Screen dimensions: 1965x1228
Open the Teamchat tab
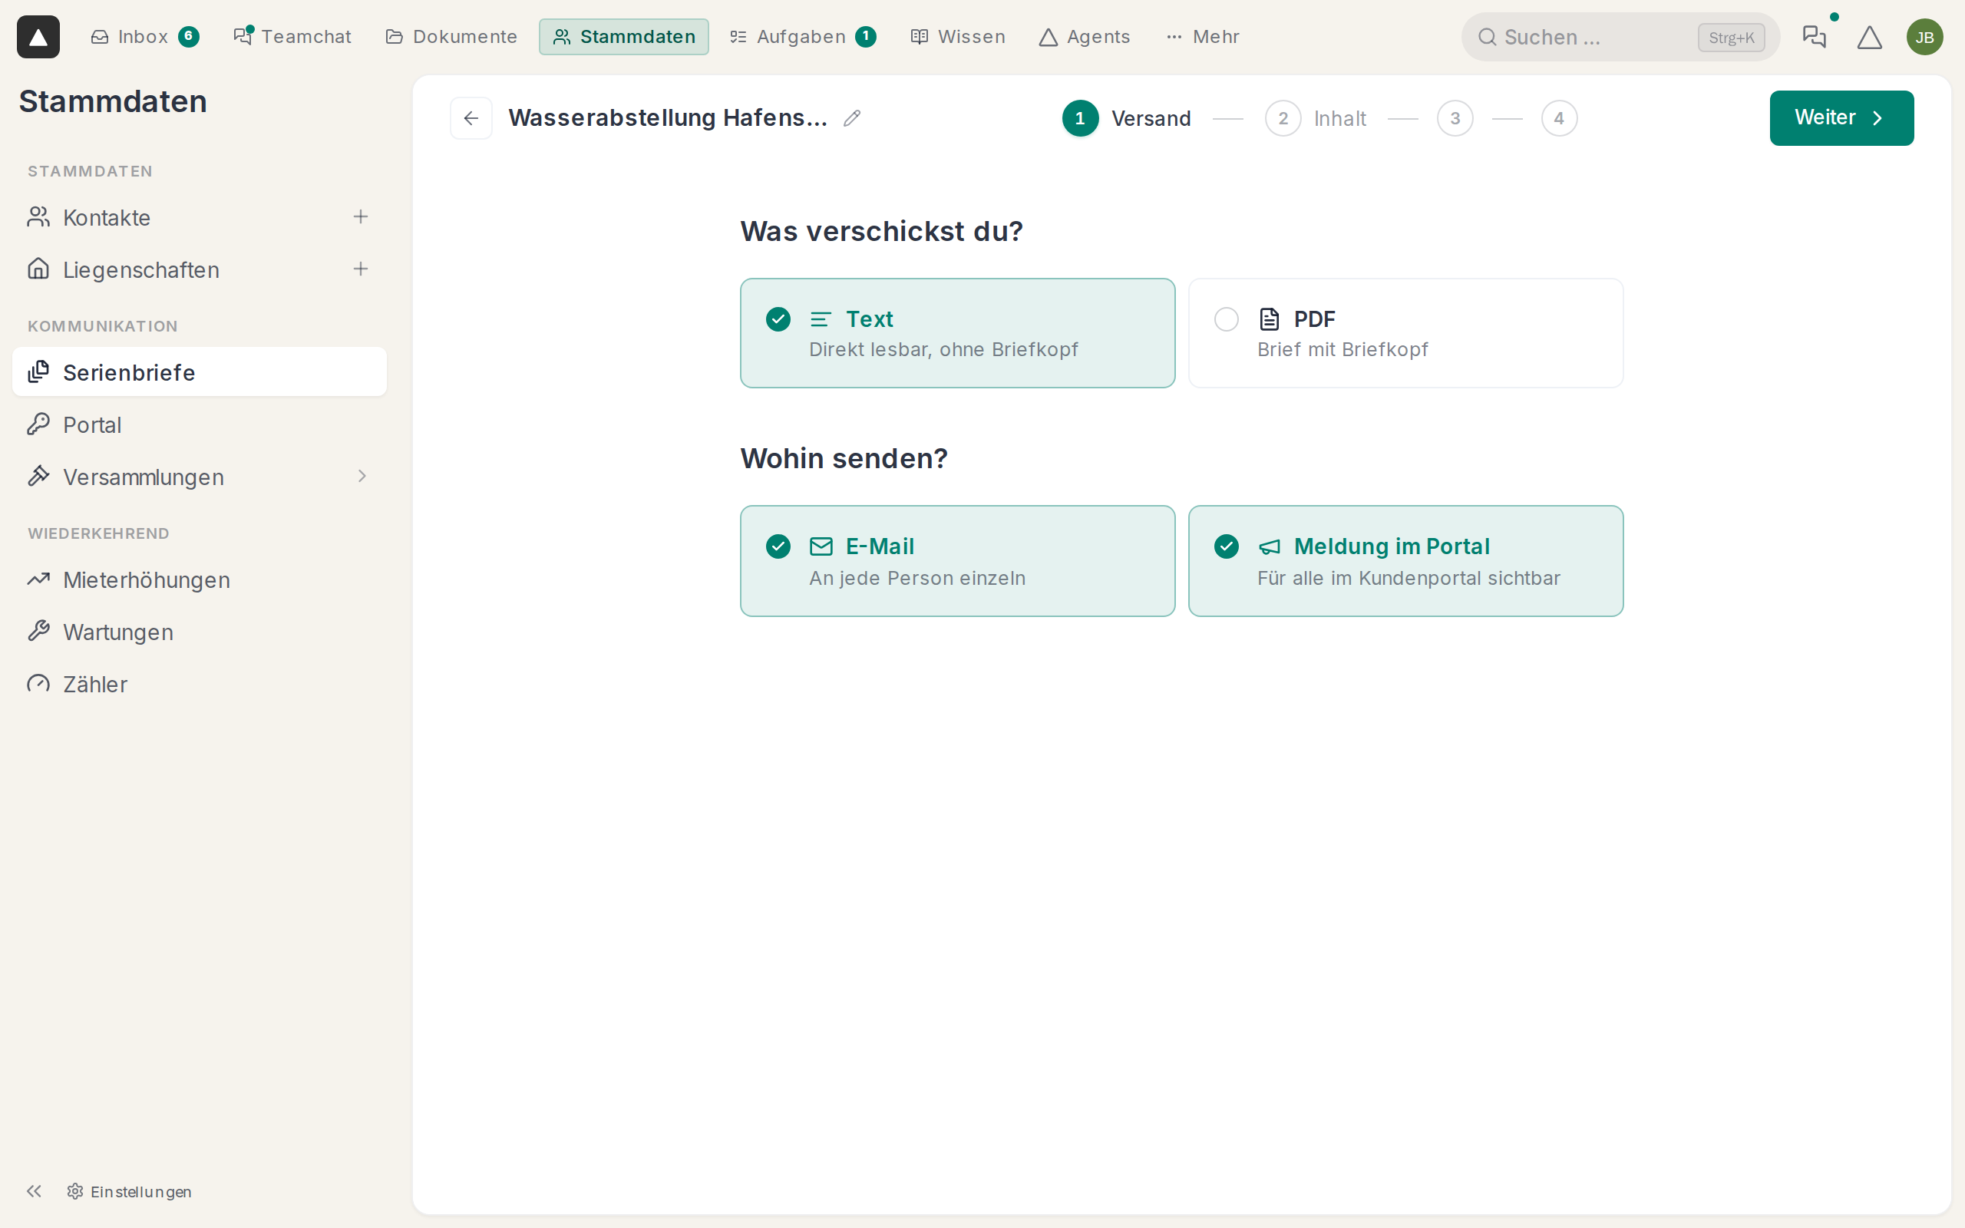click(x=292, y=37)
